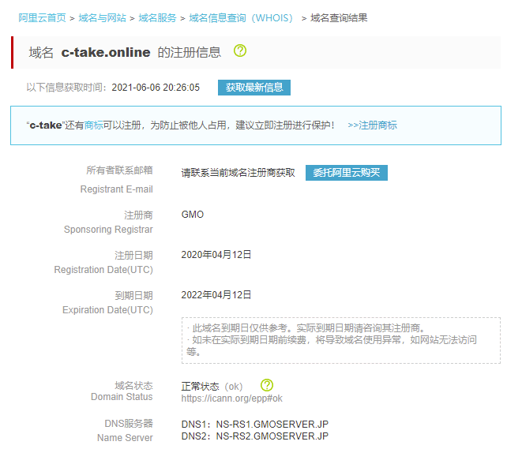Click the timestamp 2021-06-06 20:26:05
This screenshot has width=507, height=449.
(x=156, y=88)
